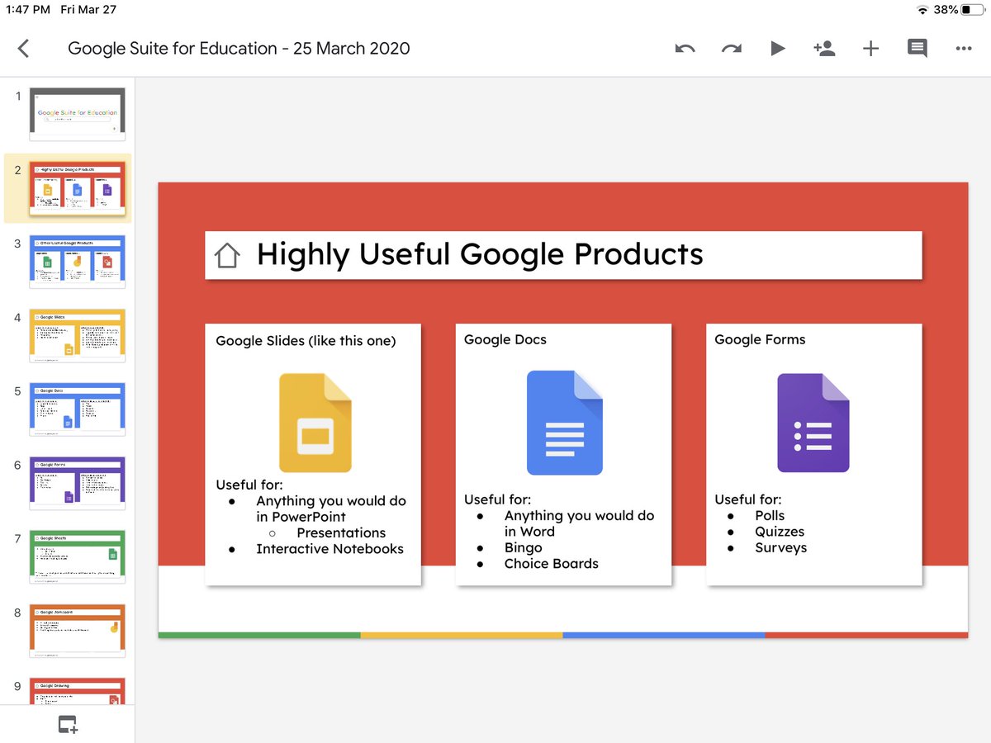Tap Anything you would do in PowerPoint text

click(x=331, y=509)
